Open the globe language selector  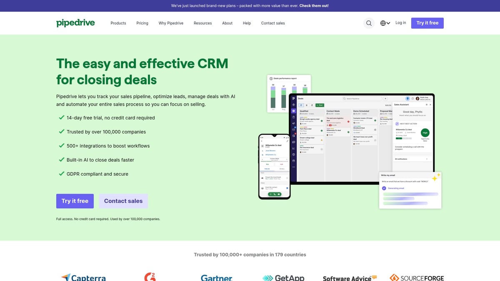coord(385,23)
